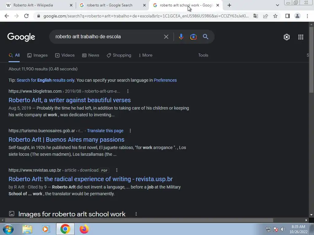Click the scroll down arrow of page
Image resolution: width=314 pixels, height=235 pixels.
pyautogui.click(x=311, y=215)
